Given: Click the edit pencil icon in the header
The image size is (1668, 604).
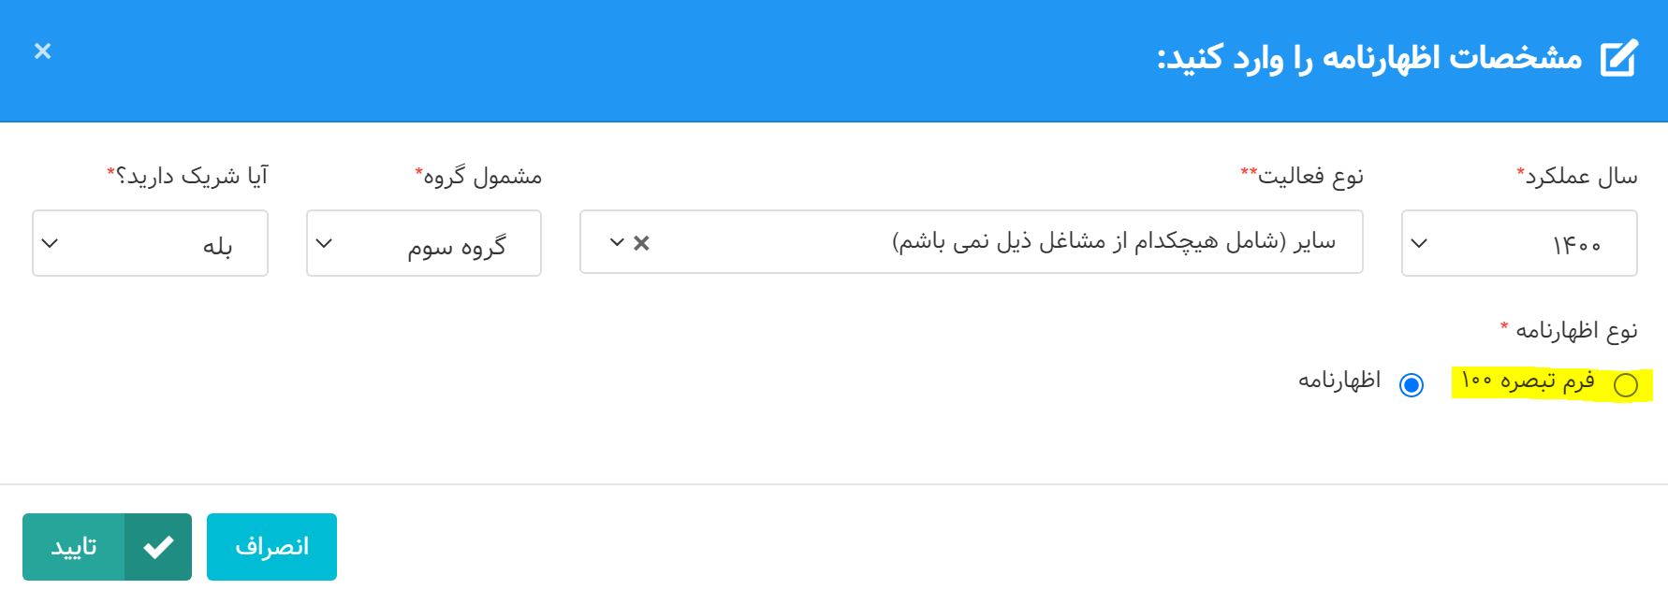Looking at the screenshot, I should click(1618, 58).
